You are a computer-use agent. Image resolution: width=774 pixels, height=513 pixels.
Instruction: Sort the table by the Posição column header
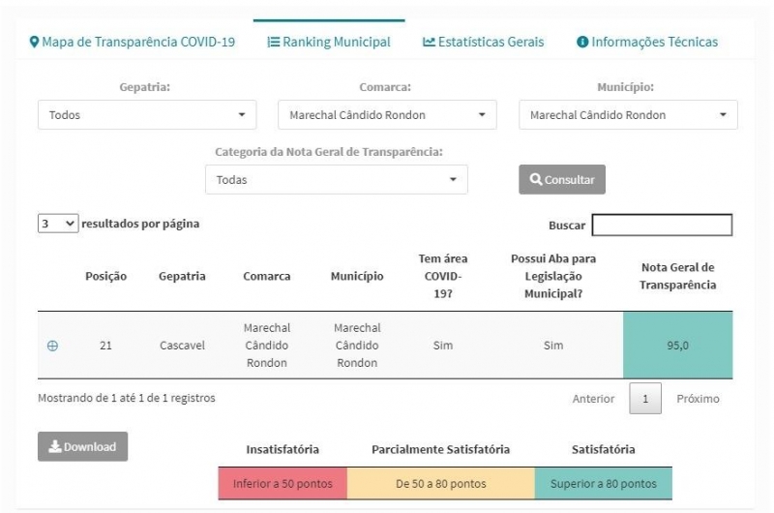(105, 277)
